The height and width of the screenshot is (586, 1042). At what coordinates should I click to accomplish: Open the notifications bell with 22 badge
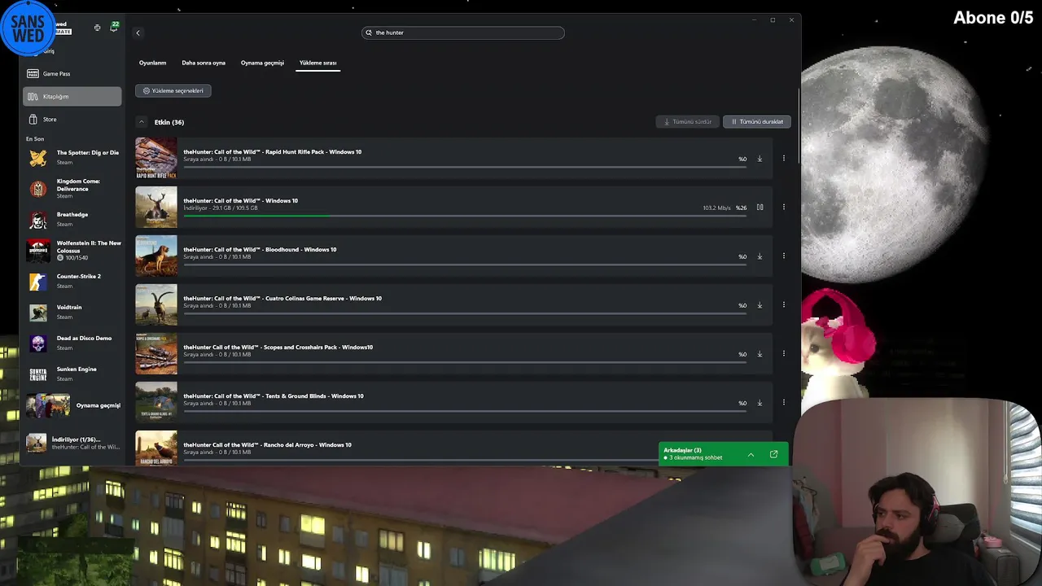[114, 27]
